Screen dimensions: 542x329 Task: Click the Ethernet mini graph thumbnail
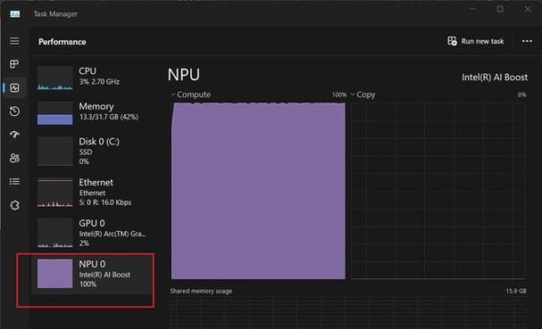click(55, 193)
